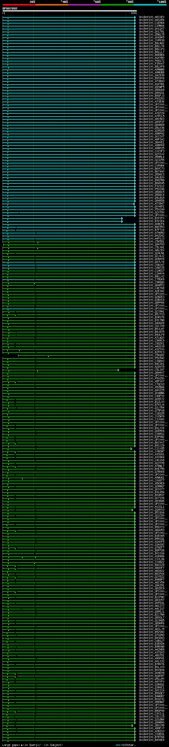Select the orange ~40% identity legend segment
The width and height of the screenshot is (169, 747).
(x=52, y=5)
